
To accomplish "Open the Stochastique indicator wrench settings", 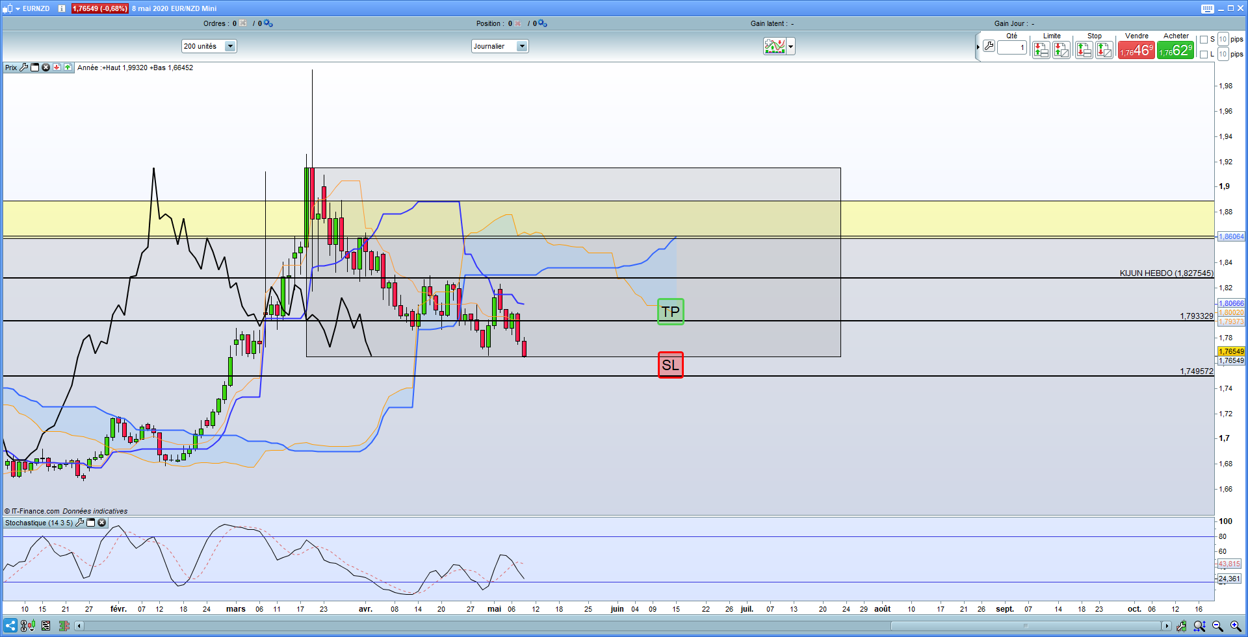I will pos(80,523).
